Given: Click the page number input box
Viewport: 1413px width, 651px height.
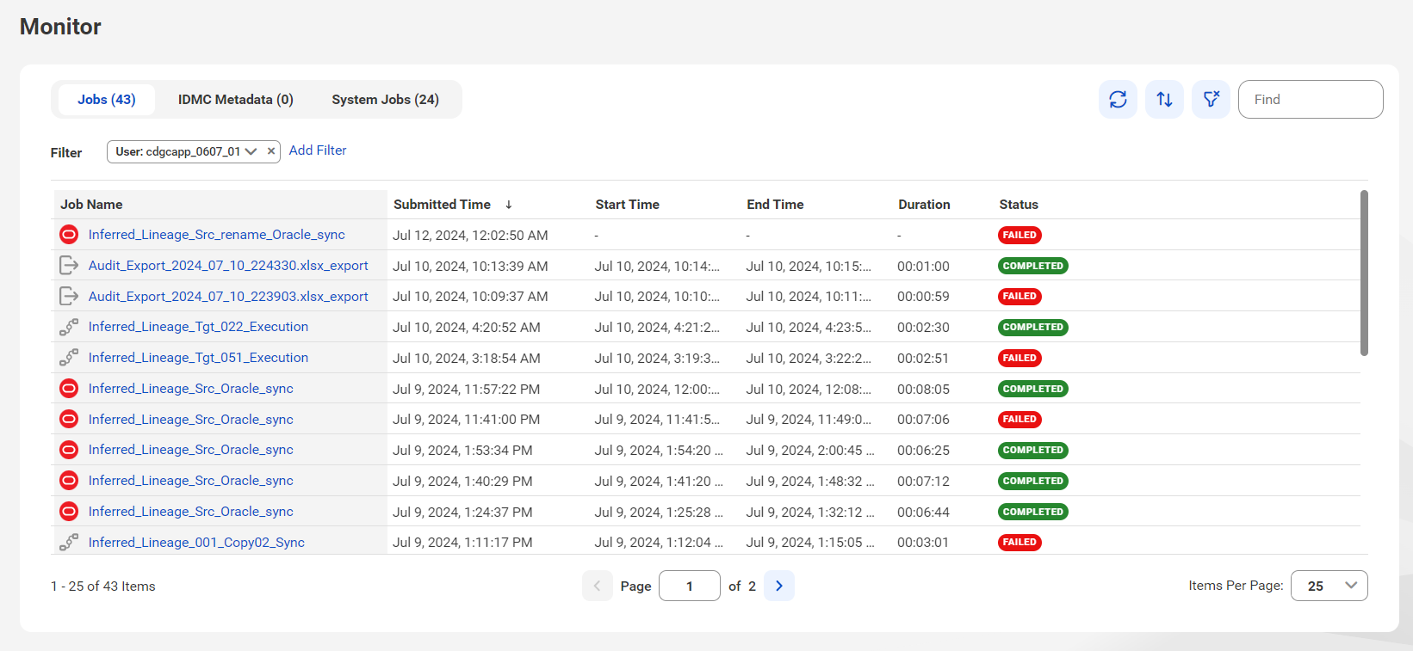Looking at the screenshot, I should (x=690, y=586).
